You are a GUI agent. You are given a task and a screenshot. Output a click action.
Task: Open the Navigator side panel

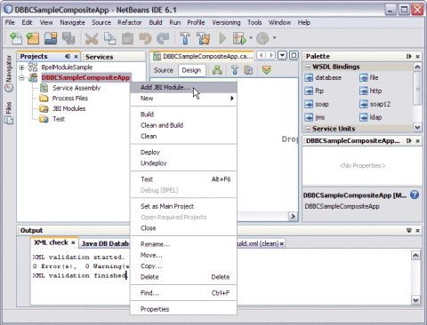(9, 74)
